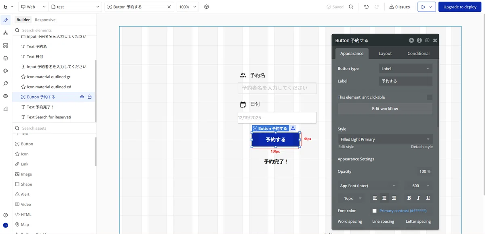Open the user avatar S icon
Viewport: 485px width, 234px height.
5,225
